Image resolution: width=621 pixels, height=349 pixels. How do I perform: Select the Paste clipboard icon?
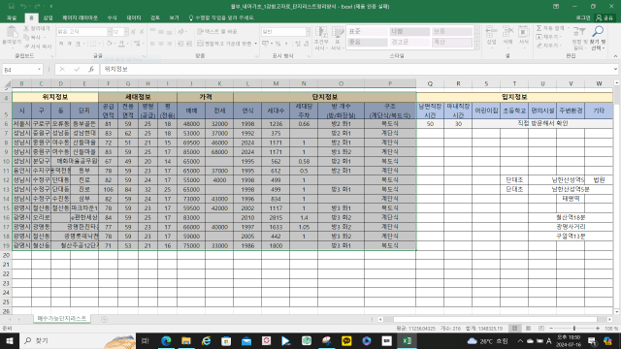click(x=12, y=31)
